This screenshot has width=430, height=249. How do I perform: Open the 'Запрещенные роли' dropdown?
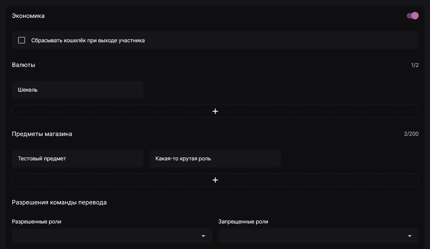click(318, 236)
